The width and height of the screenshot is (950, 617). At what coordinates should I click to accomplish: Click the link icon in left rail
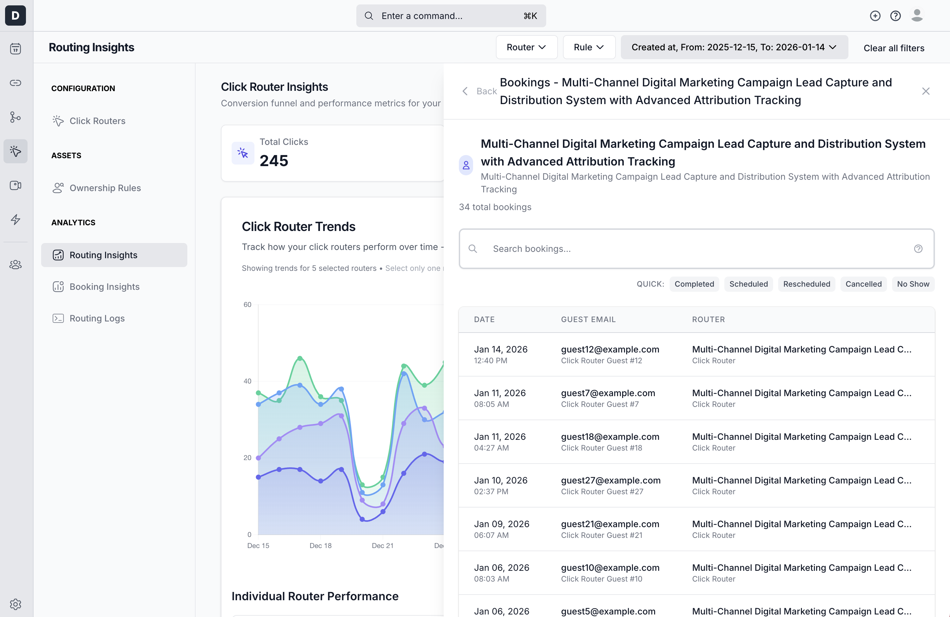[x=16, y=83]
